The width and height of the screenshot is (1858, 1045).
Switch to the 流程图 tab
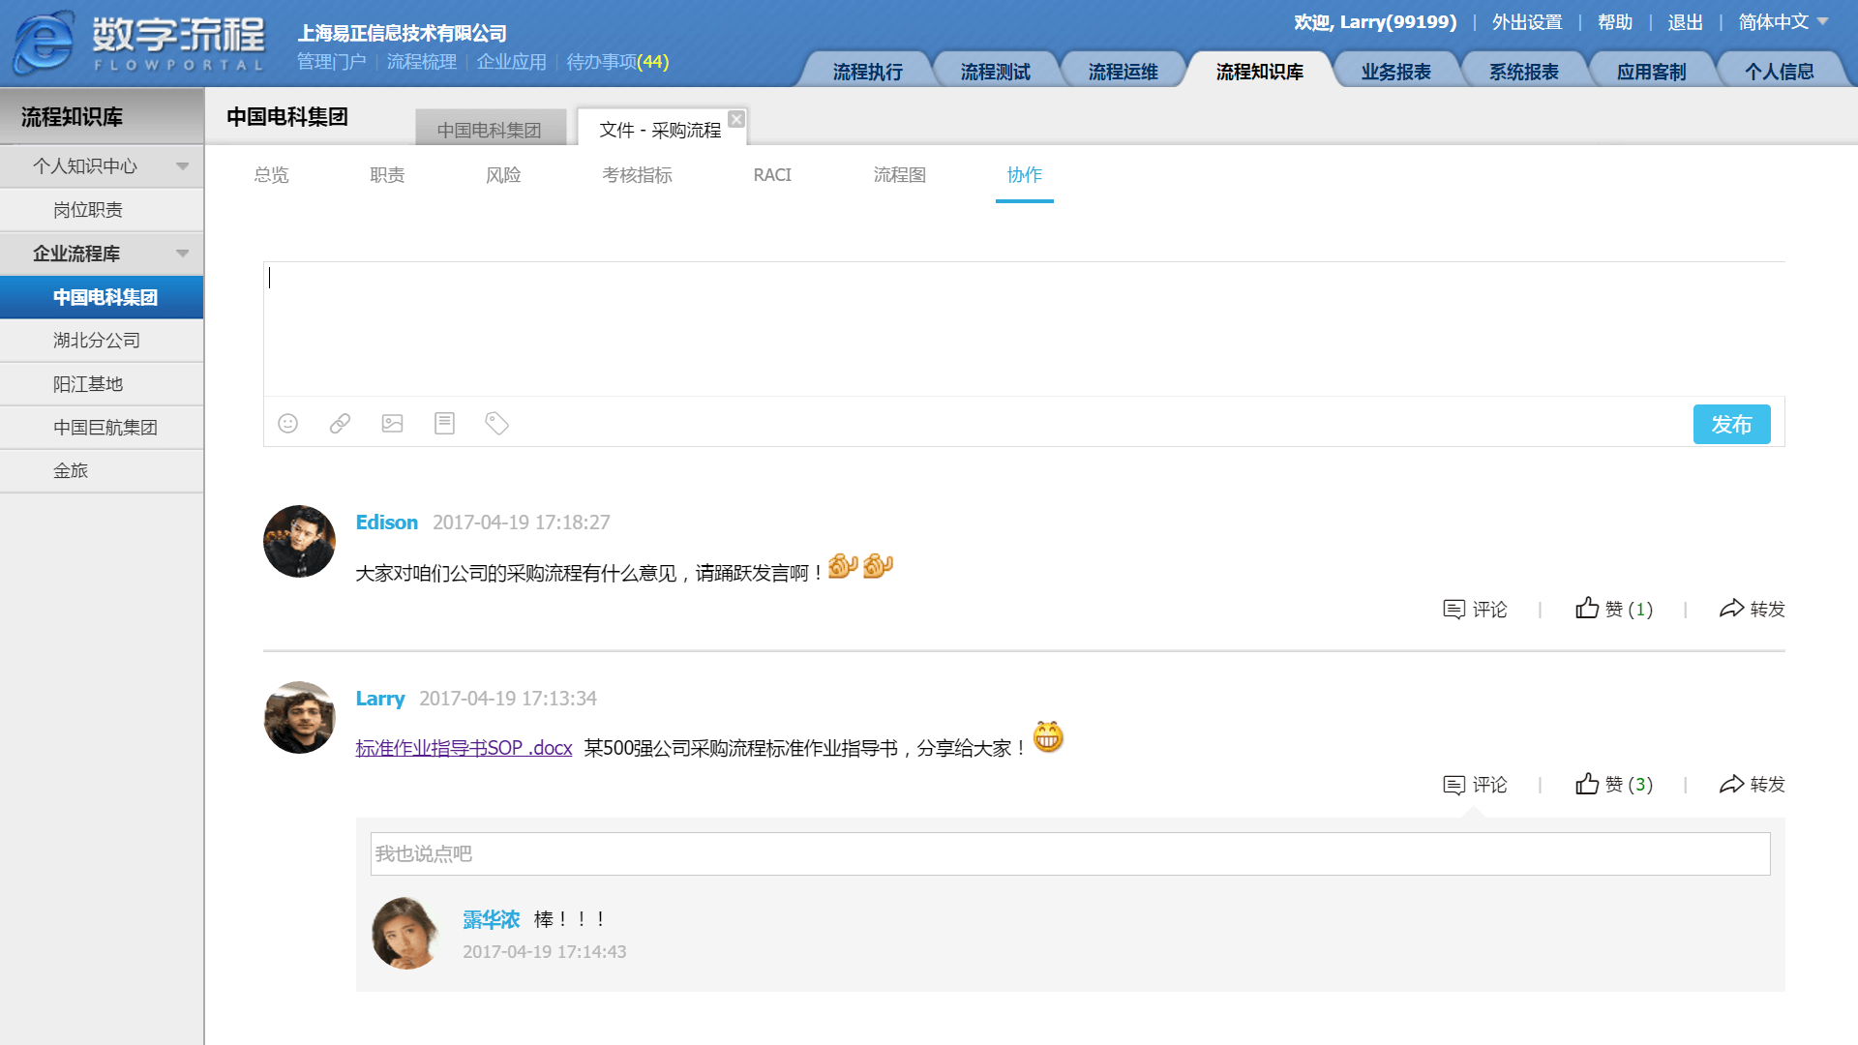(x=899, y=175)
